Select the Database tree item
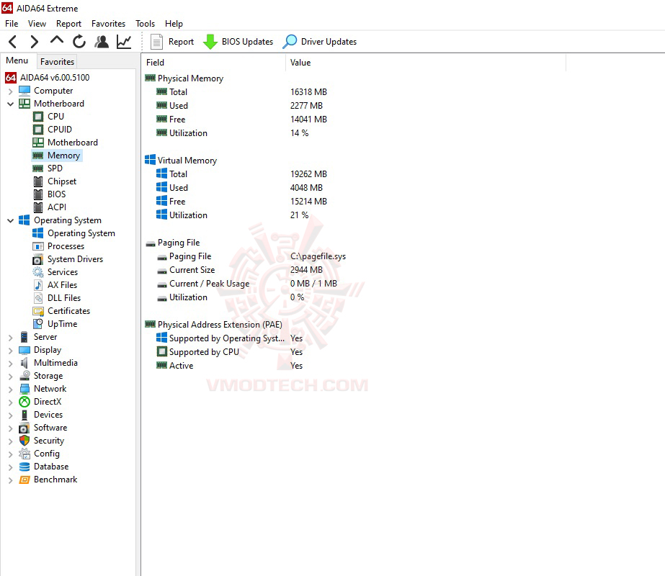Image resolution: width=665 pixels, height=576 pixels. [51, 467]
